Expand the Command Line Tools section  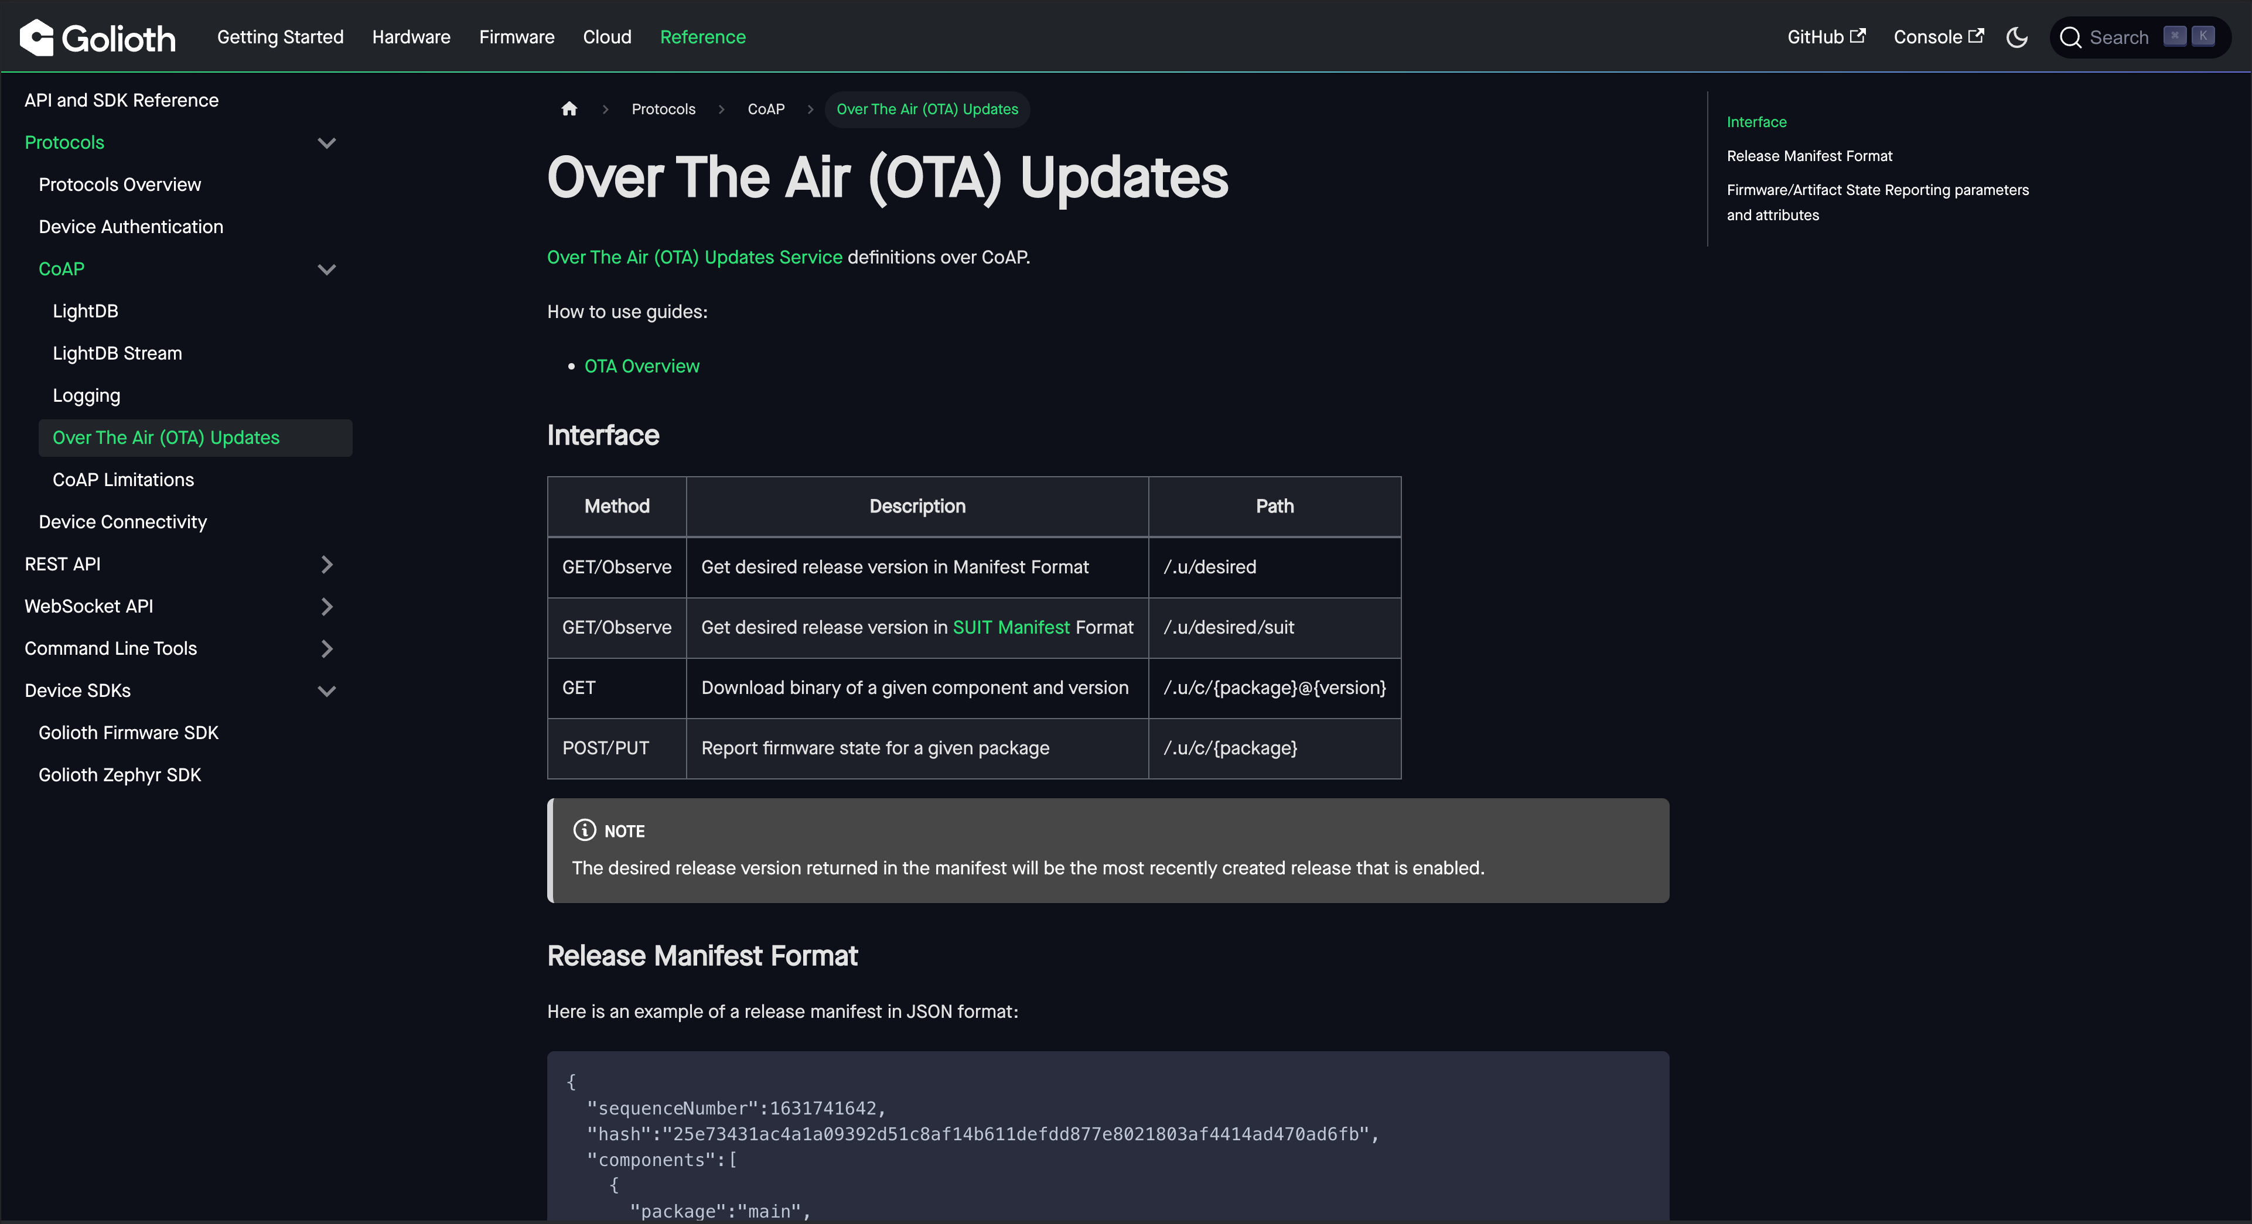pos(326,648)
